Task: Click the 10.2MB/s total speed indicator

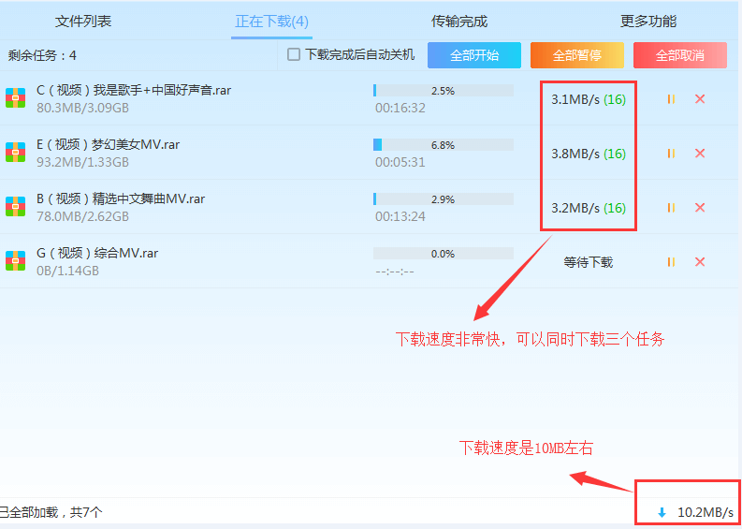Action: point(706,512)
